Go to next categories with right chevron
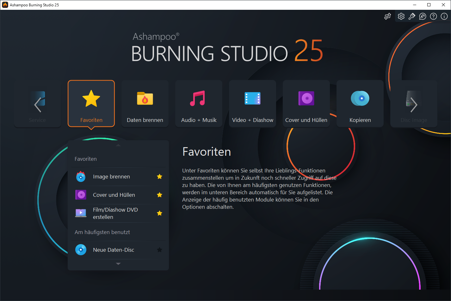The height and width of the screenshot is (301, 451). (x=414, y=105)
